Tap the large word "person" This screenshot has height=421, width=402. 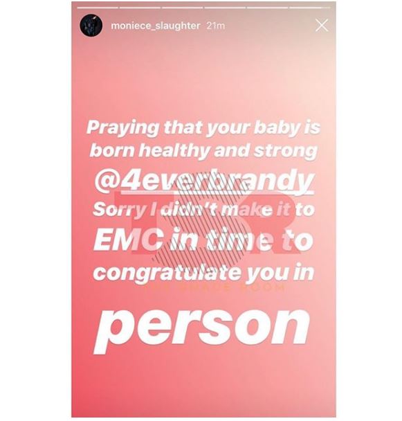(x=201, y=330)
